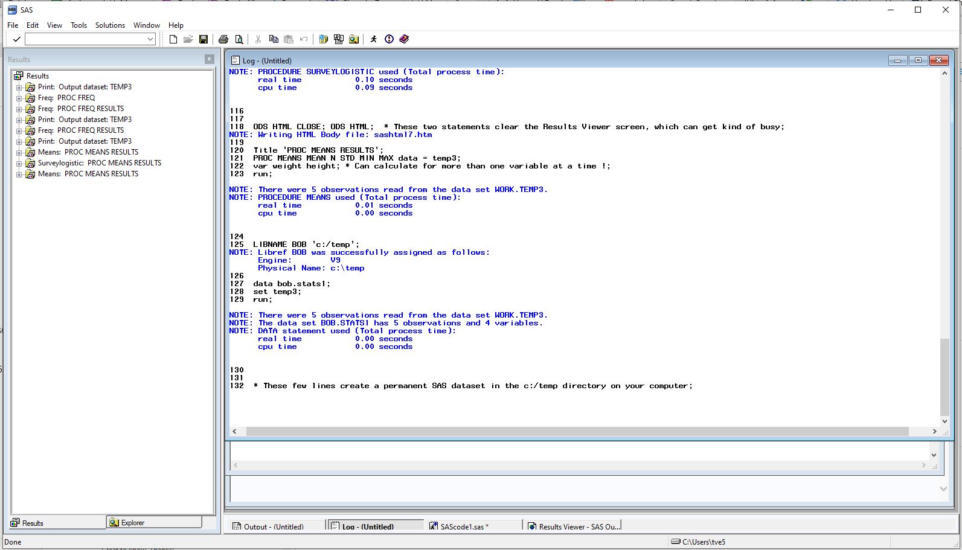Image resolution: width=962 pixels, height=550 pixels.
Task: Open the command box dropdown arrow
Action: [x=150, y=39]
